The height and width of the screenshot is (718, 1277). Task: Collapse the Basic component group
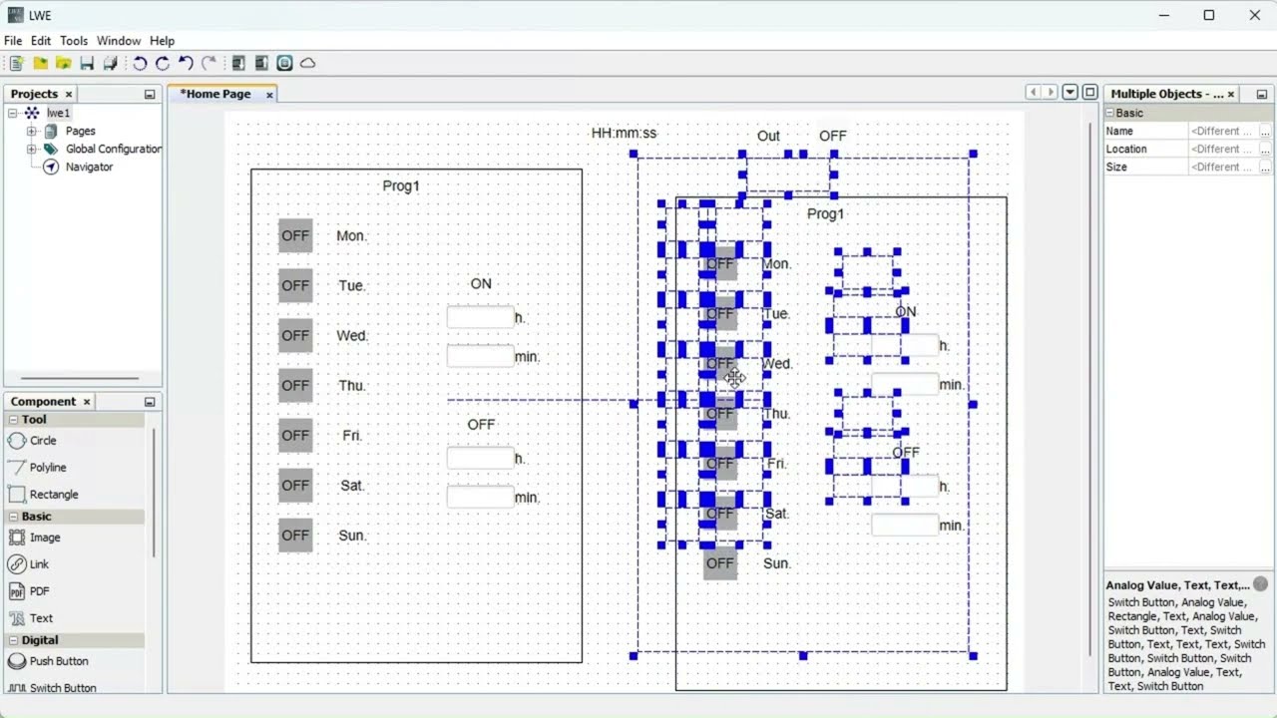pyautogui.click(x=14, y=517)
